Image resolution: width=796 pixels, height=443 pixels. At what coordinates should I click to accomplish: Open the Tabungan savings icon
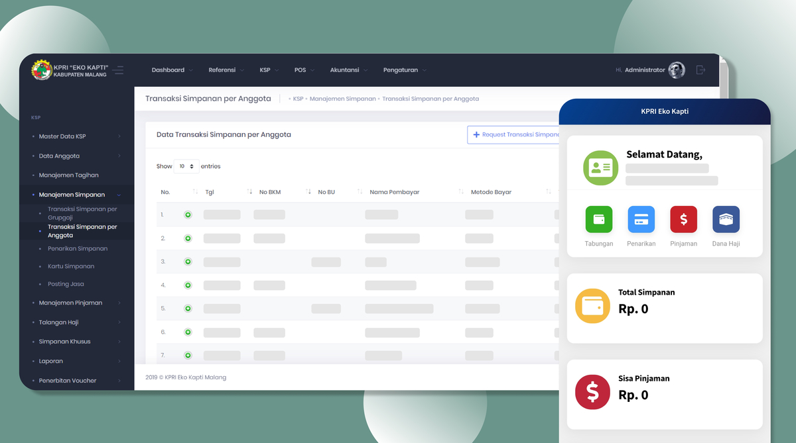599,220
